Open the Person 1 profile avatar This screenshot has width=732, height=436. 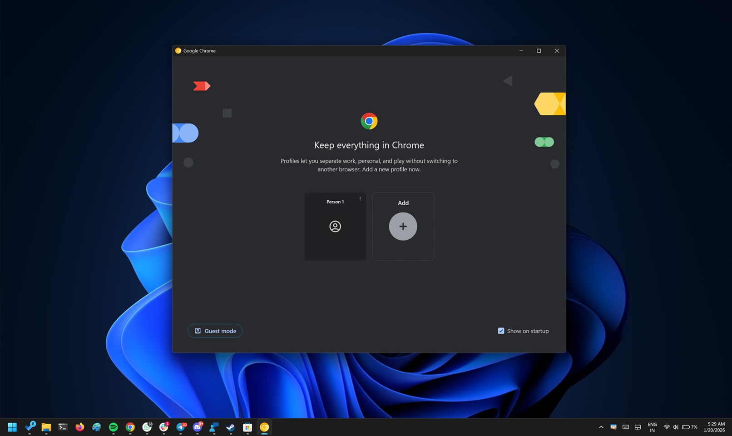pyautogui.click(x=335, y=226)
